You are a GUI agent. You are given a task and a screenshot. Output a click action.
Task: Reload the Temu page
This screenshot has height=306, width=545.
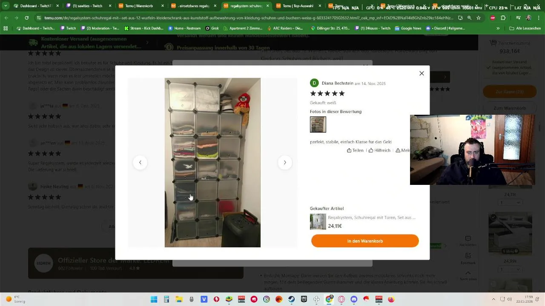pyautogui.click(x=26, y=18)
